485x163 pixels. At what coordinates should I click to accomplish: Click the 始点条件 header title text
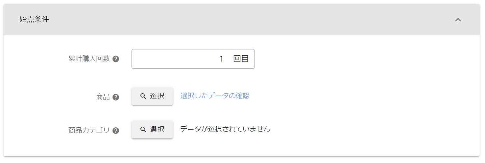34,19
